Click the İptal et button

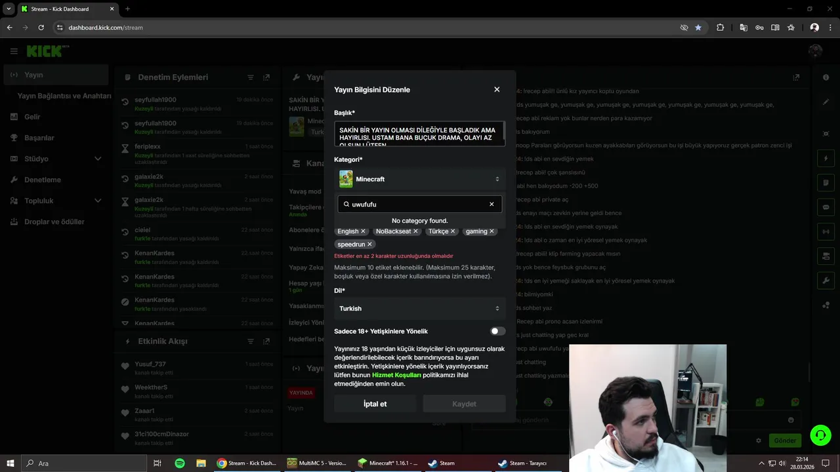click(x=375, y=404)
